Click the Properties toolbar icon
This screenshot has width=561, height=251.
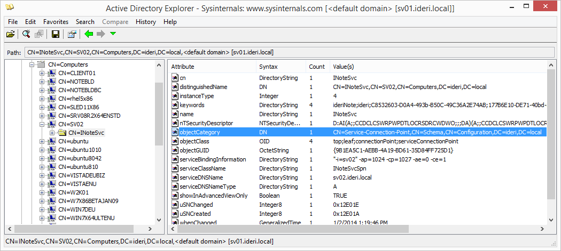[x=72, y=34]
